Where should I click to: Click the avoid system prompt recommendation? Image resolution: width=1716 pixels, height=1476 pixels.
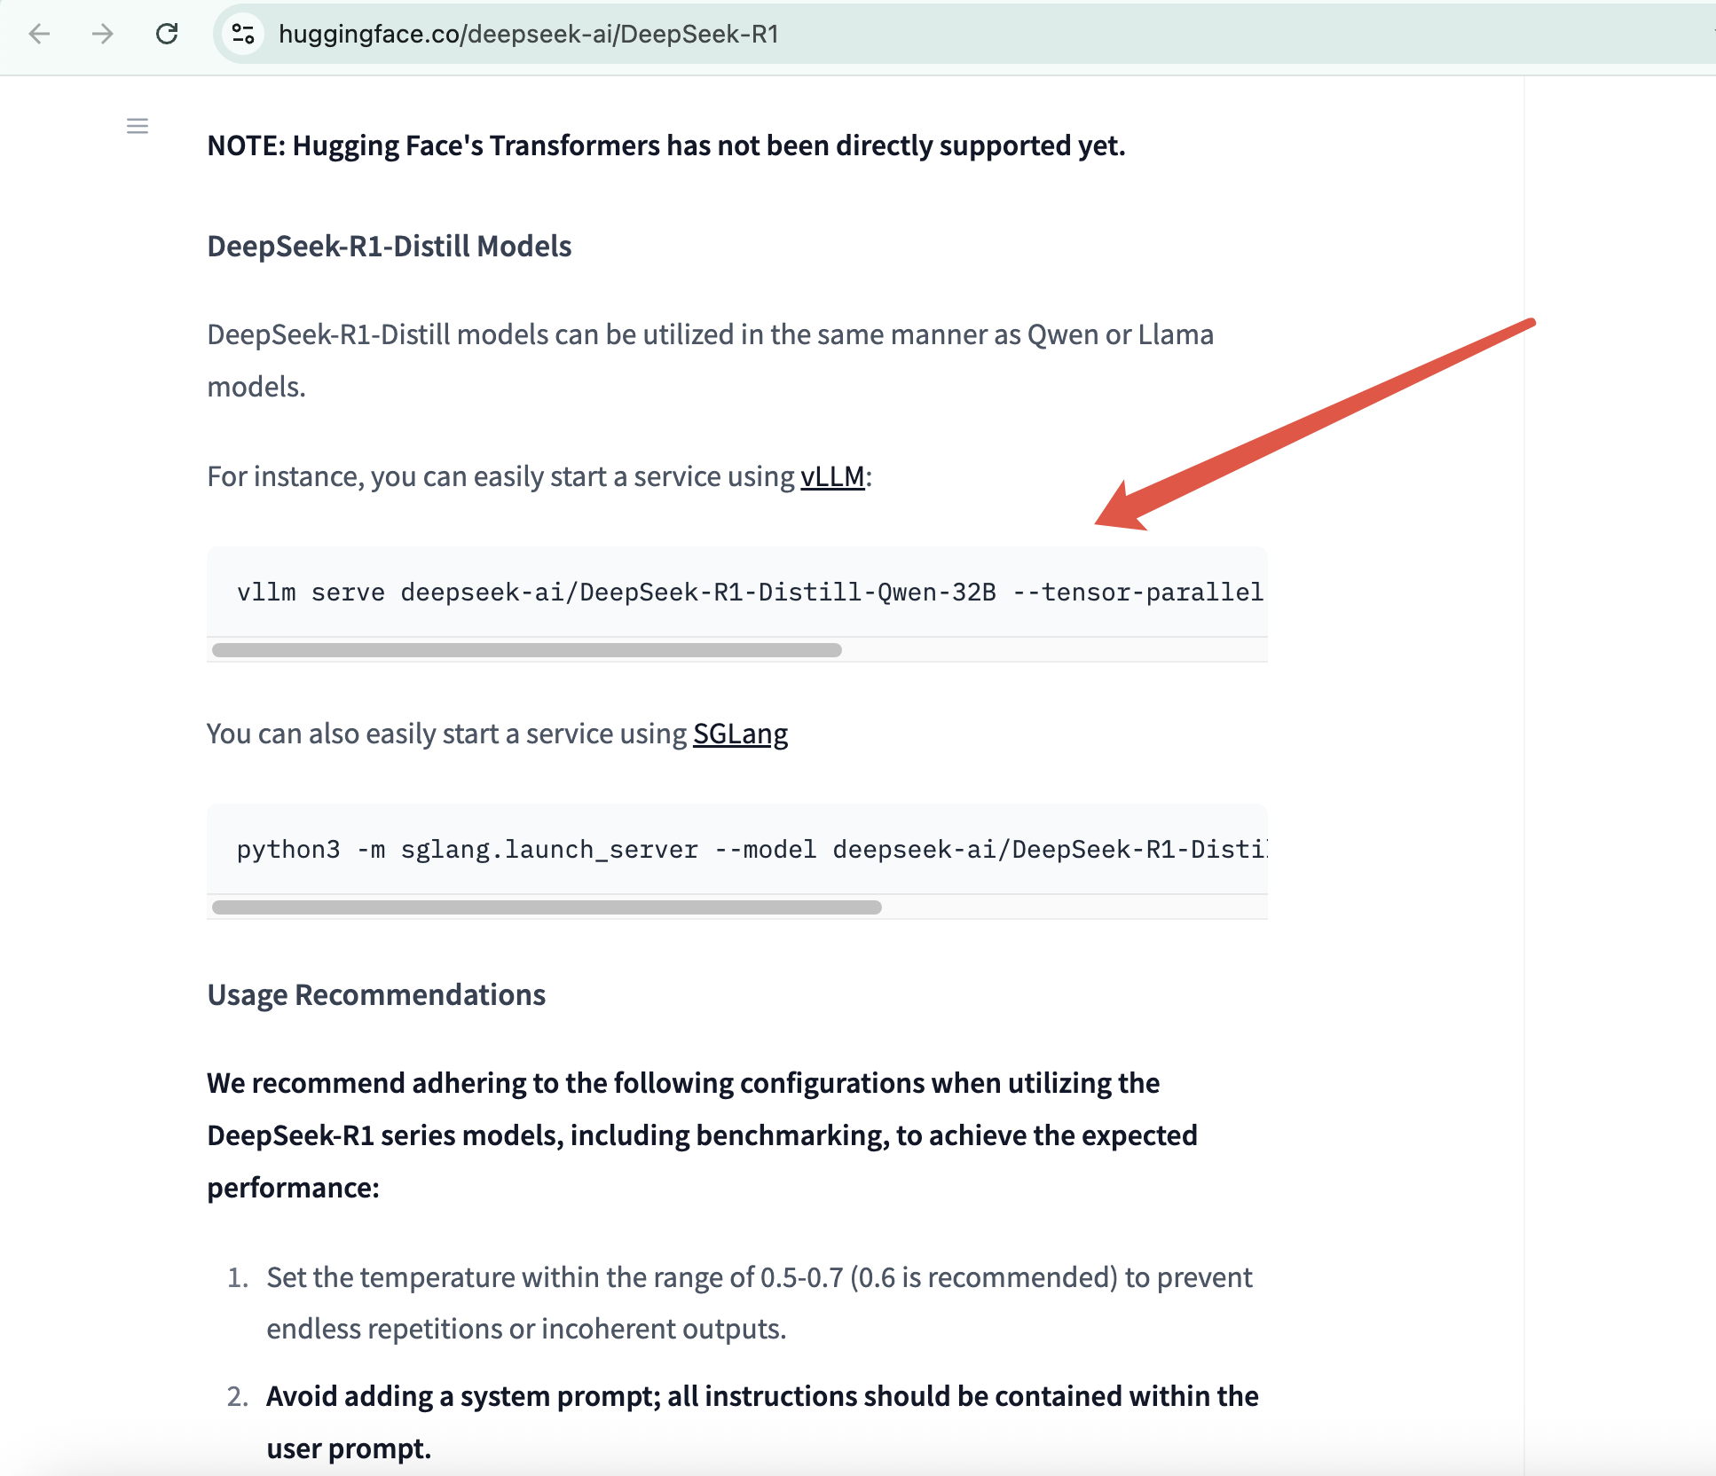(x=762, y=1422)
